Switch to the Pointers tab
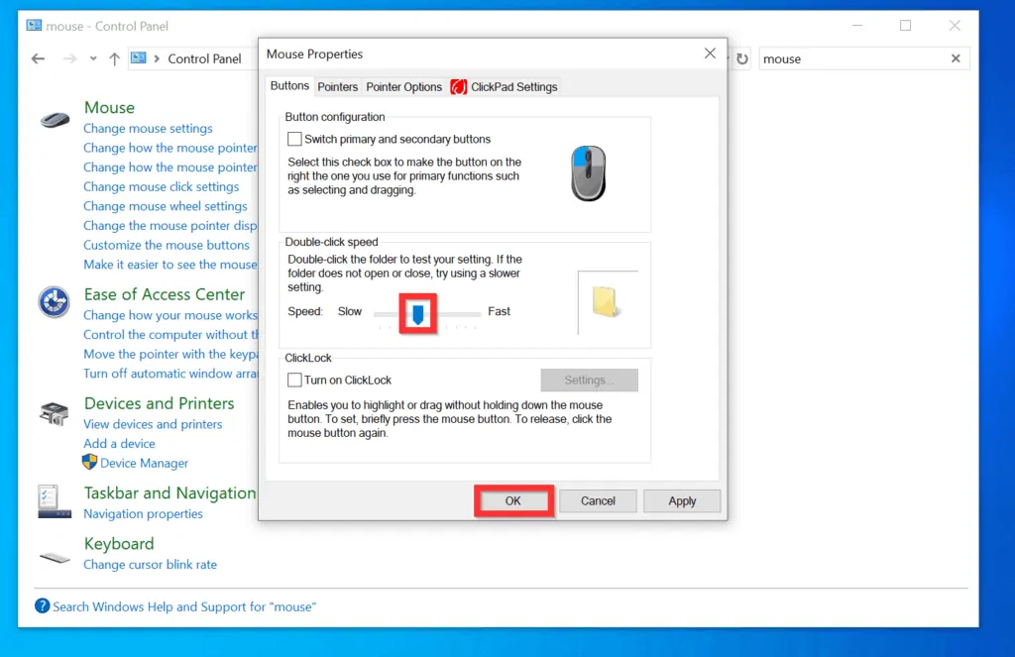 (x=337, y=87)
